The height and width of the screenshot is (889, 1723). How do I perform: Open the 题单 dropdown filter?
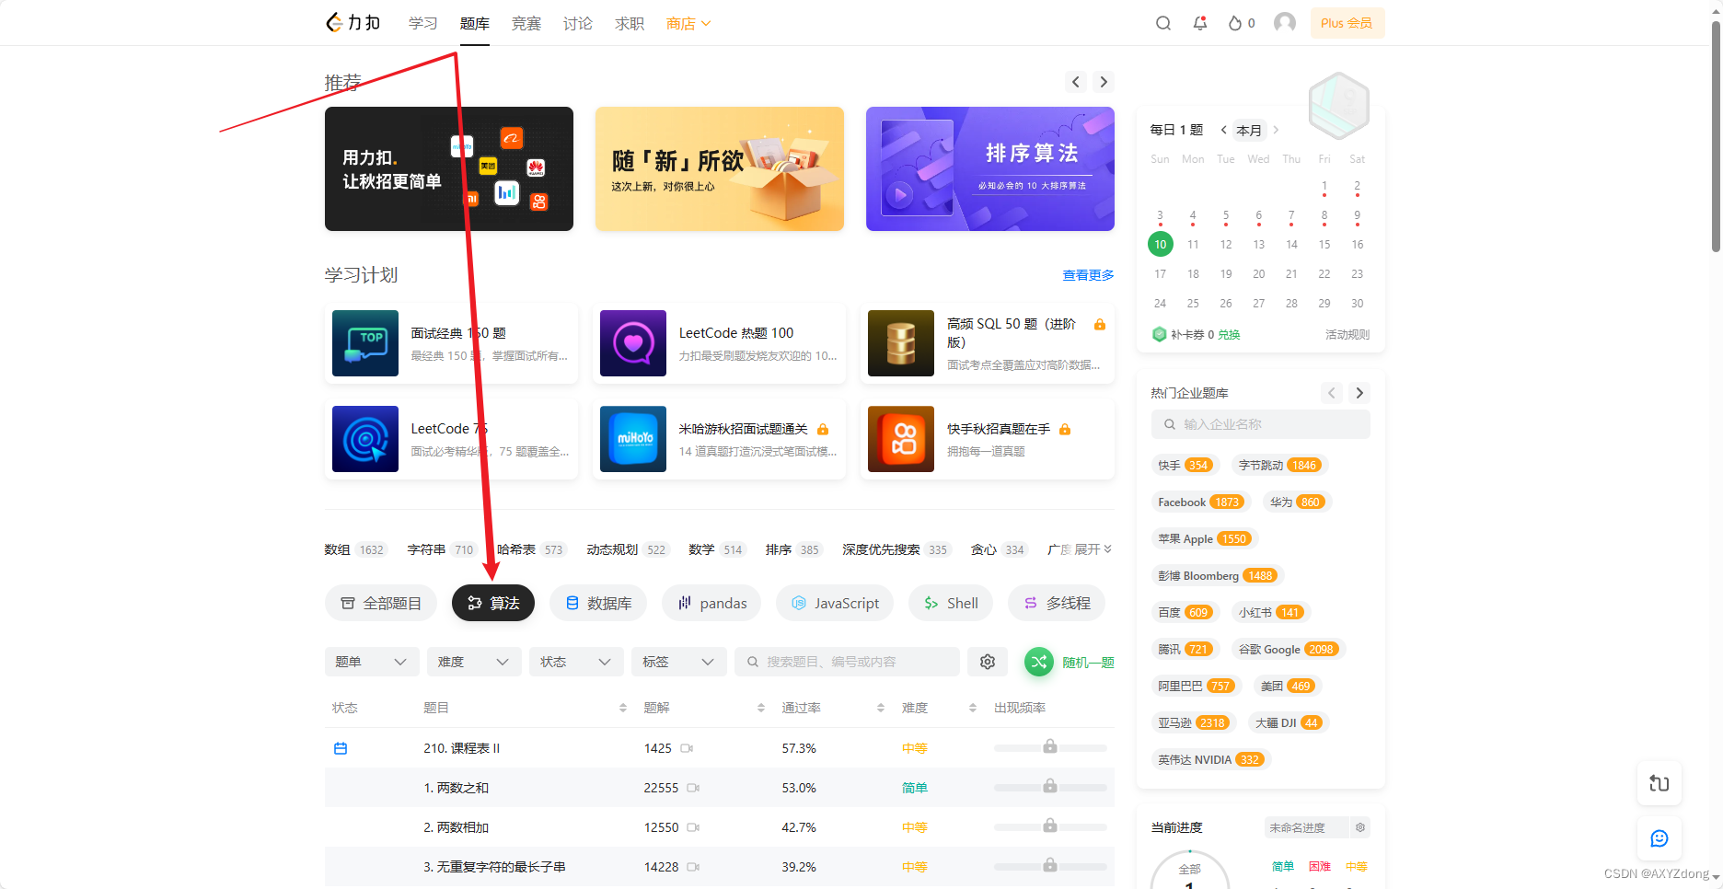372,662
